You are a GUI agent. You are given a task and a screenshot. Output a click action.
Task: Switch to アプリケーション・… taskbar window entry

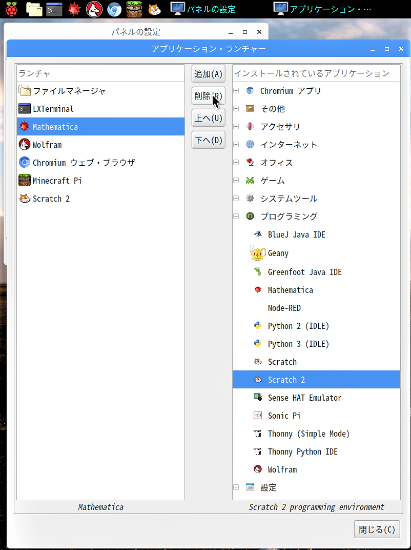[x=323, y=9]
